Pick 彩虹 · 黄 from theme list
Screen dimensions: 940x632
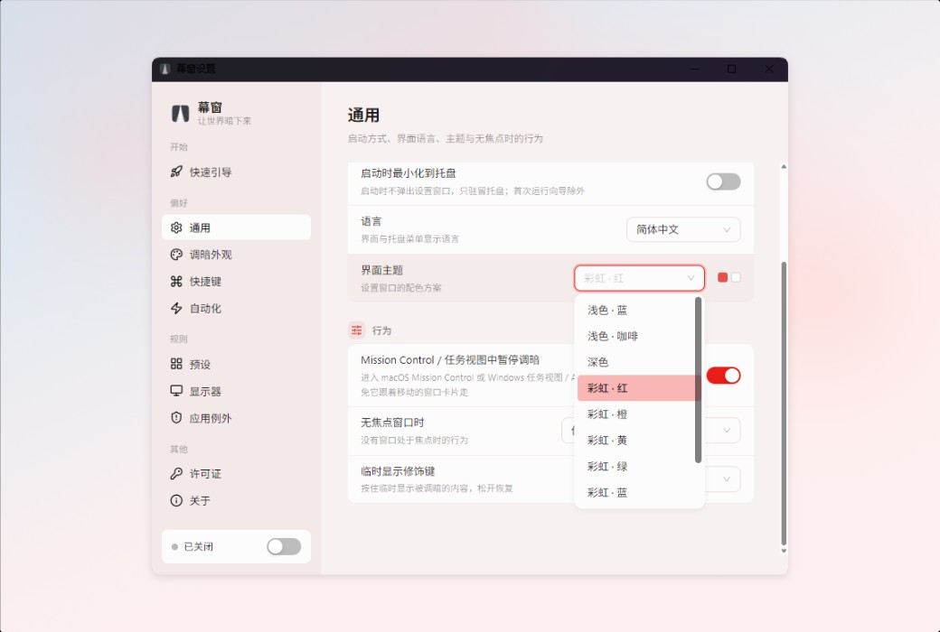(635, 441)
